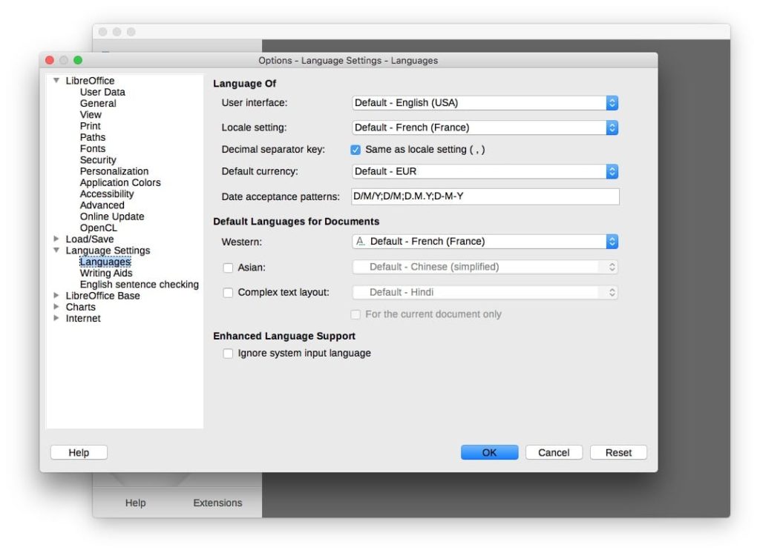Select OpenCL in the options tree
Viewport: 760px width, 553px height.
click(x=99, y=228)
